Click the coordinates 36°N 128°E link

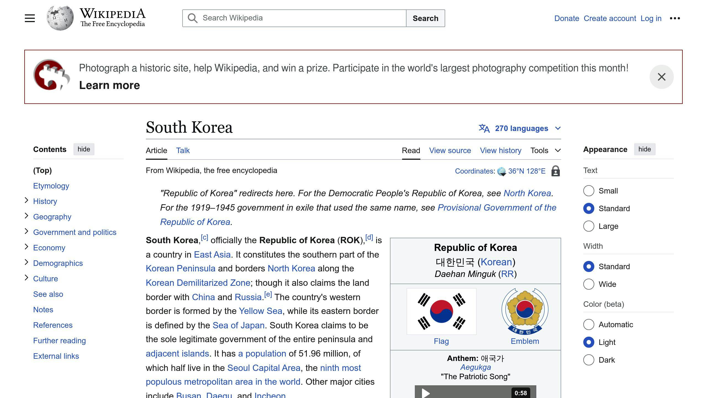pyautogui.click(x=527, y=171)
